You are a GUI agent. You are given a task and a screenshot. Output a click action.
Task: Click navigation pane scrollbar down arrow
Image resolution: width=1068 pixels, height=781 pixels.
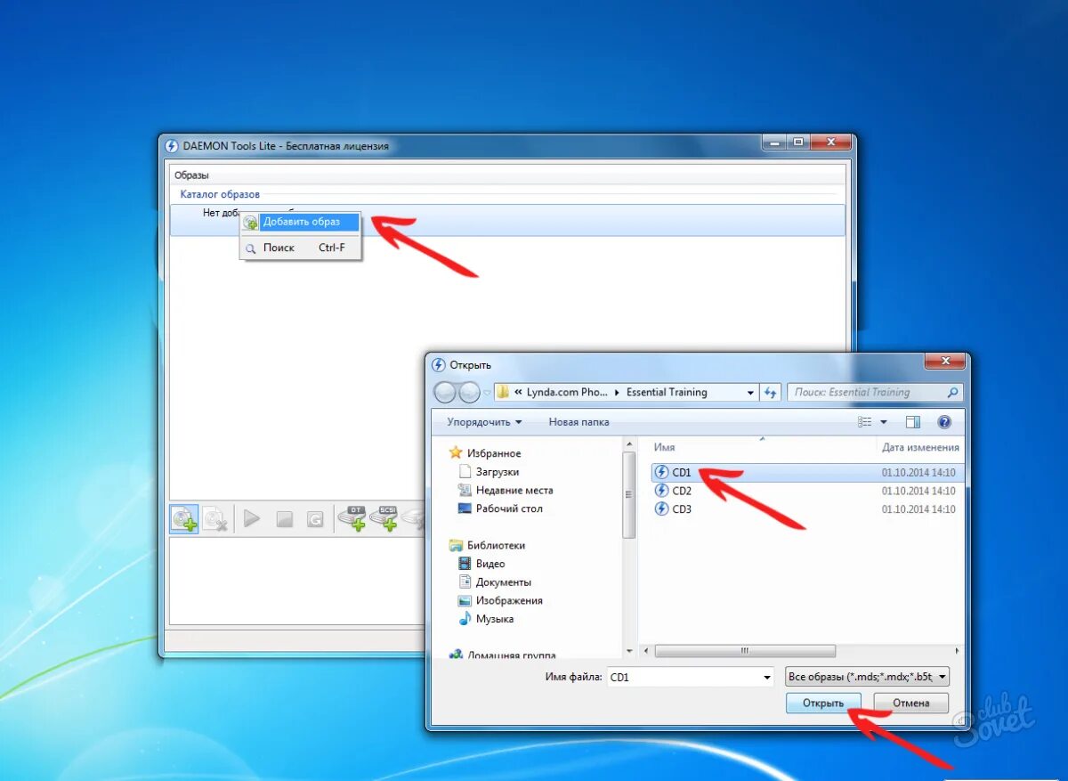pos(630,651)
